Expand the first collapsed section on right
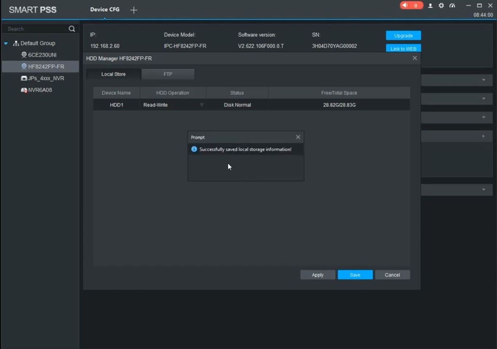Viewport: 497px width, 349px height. (483, 80)
